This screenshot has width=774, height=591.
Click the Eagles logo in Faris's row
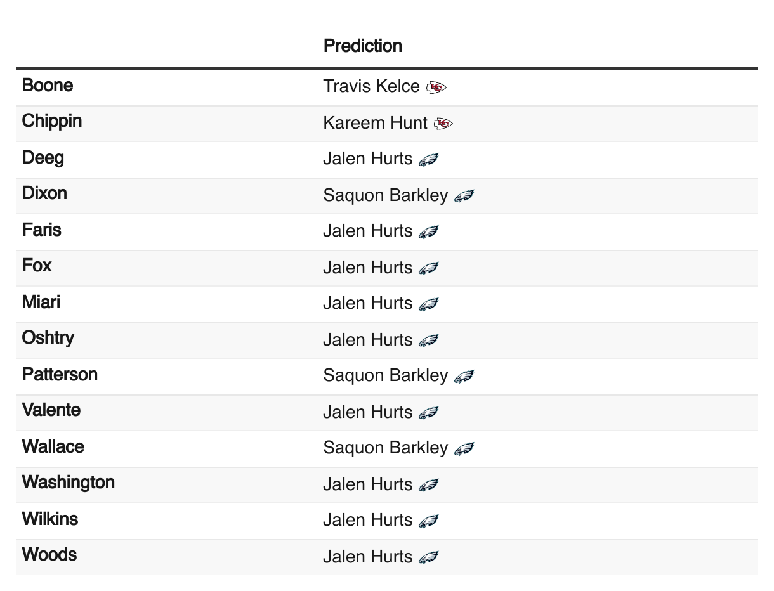(429, 231)
